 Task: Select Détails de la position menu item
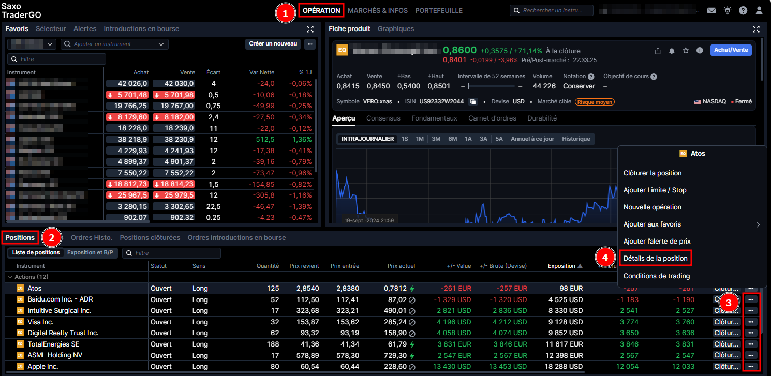[x=655, y=258]
